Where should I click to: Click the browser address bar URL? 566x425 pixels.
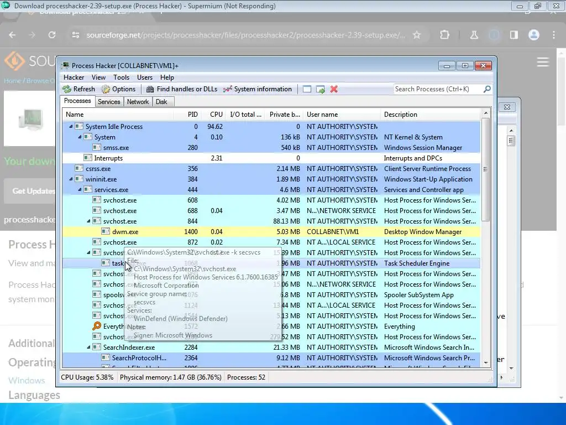coord(246,35)
